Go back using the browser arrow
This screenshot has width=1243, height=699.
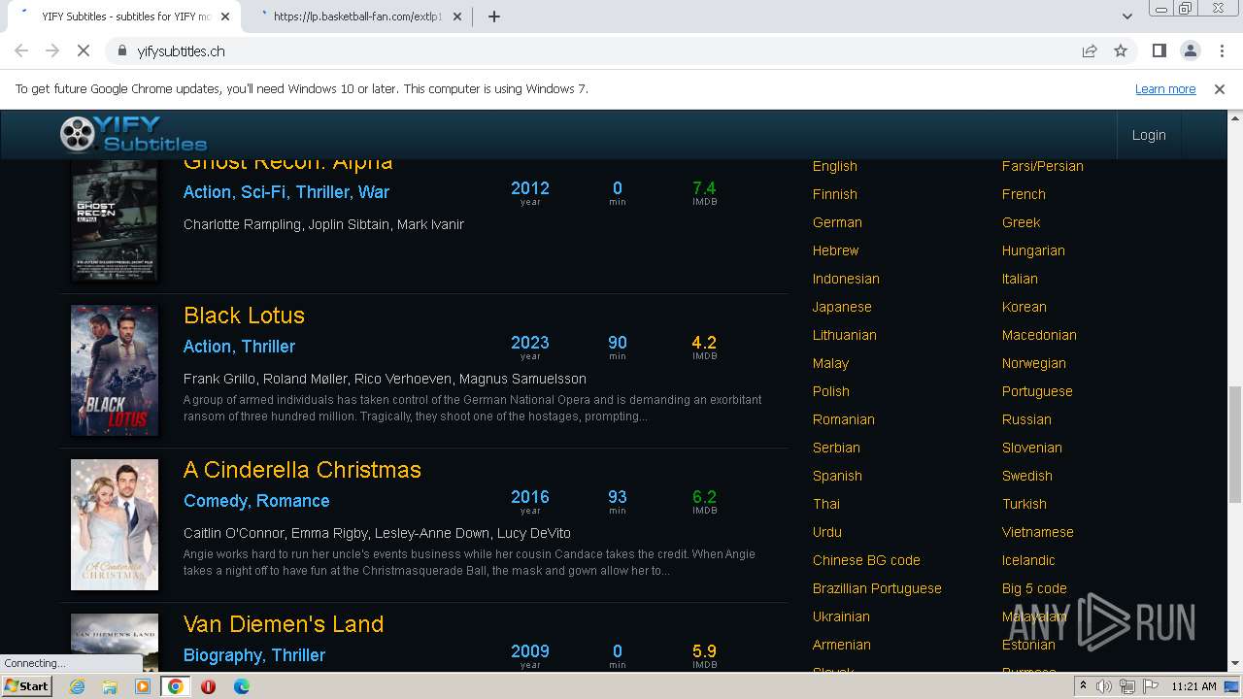click(21, 50)
